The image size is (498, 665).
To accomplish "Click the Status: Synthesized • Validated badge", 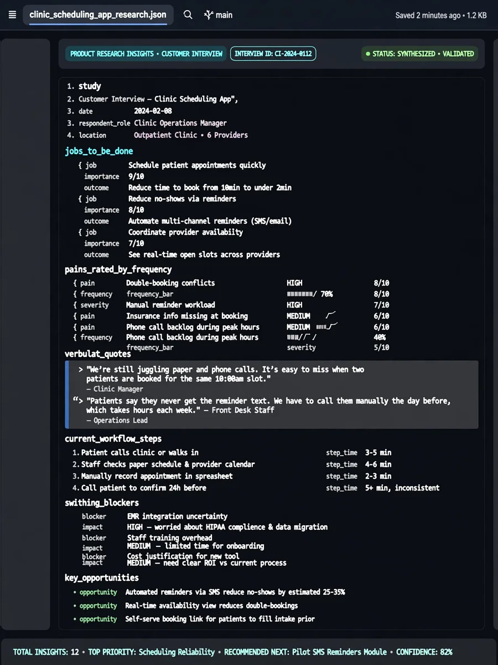I will point(420,54).
